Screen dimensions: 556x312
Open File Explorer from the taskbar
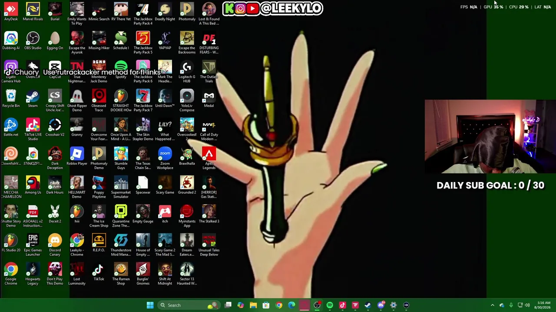point(253,305)
